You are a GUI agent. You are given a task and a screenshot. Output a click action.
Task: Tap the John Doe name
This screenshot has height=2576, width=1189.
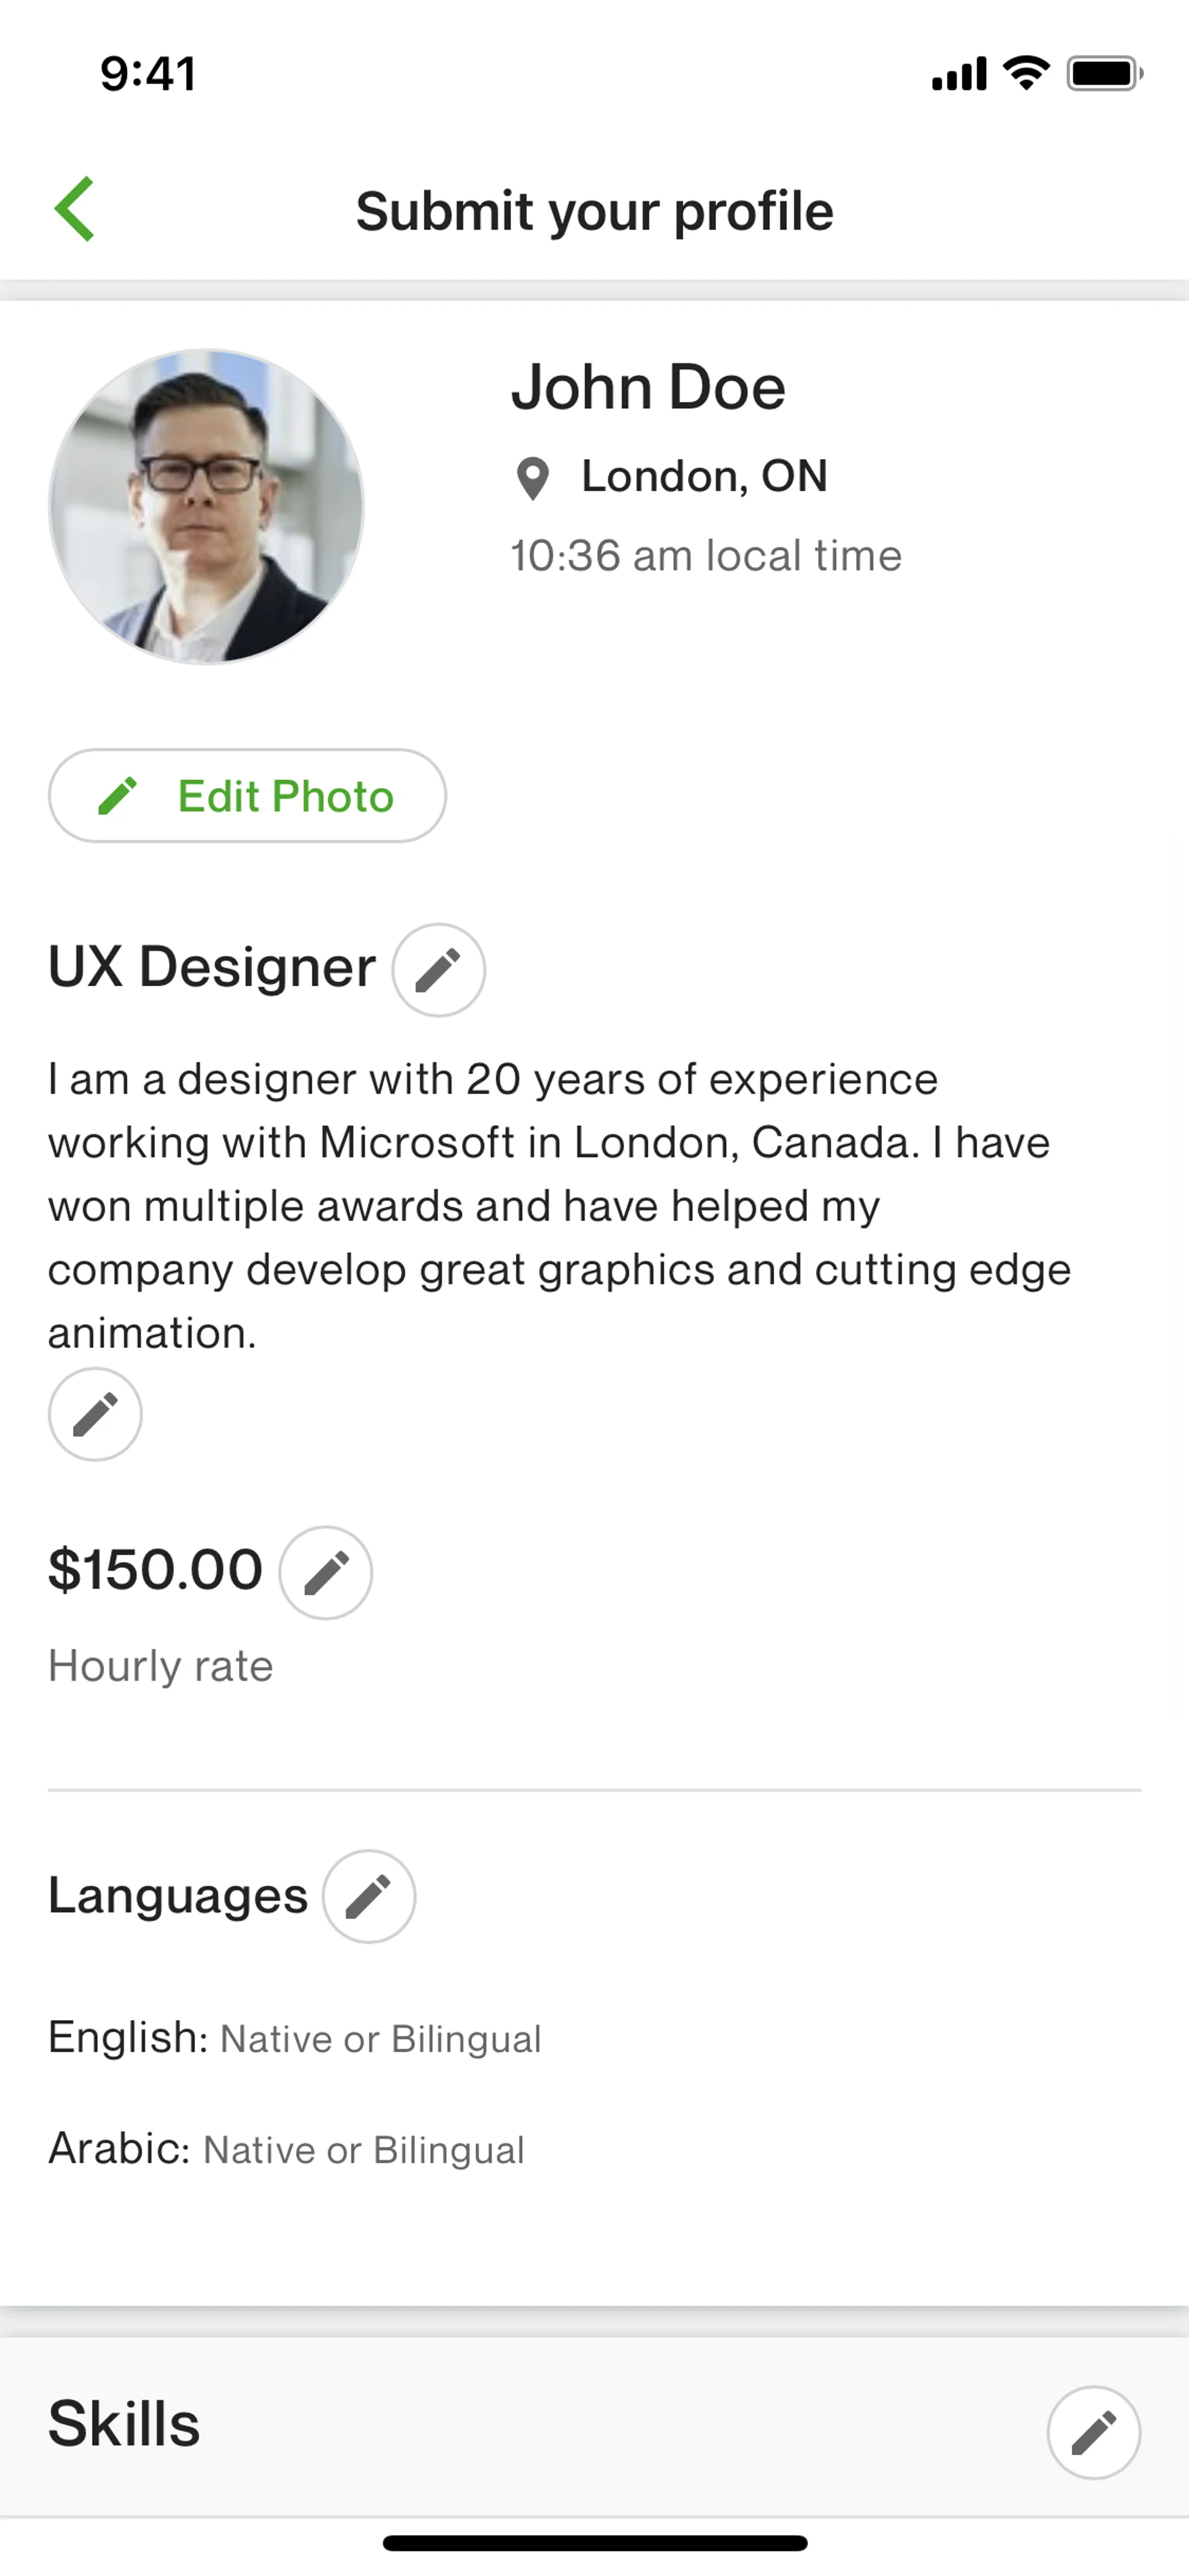pyautogui.click(x=648, y=387)
